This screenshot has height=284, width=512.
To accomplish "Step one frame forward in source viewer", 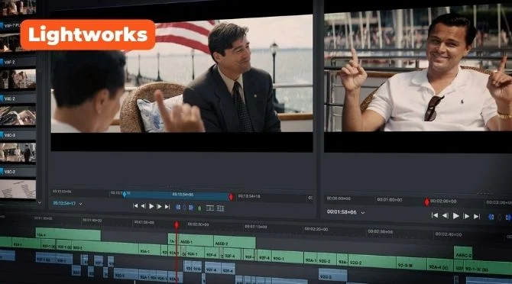I will pos(159,206).
